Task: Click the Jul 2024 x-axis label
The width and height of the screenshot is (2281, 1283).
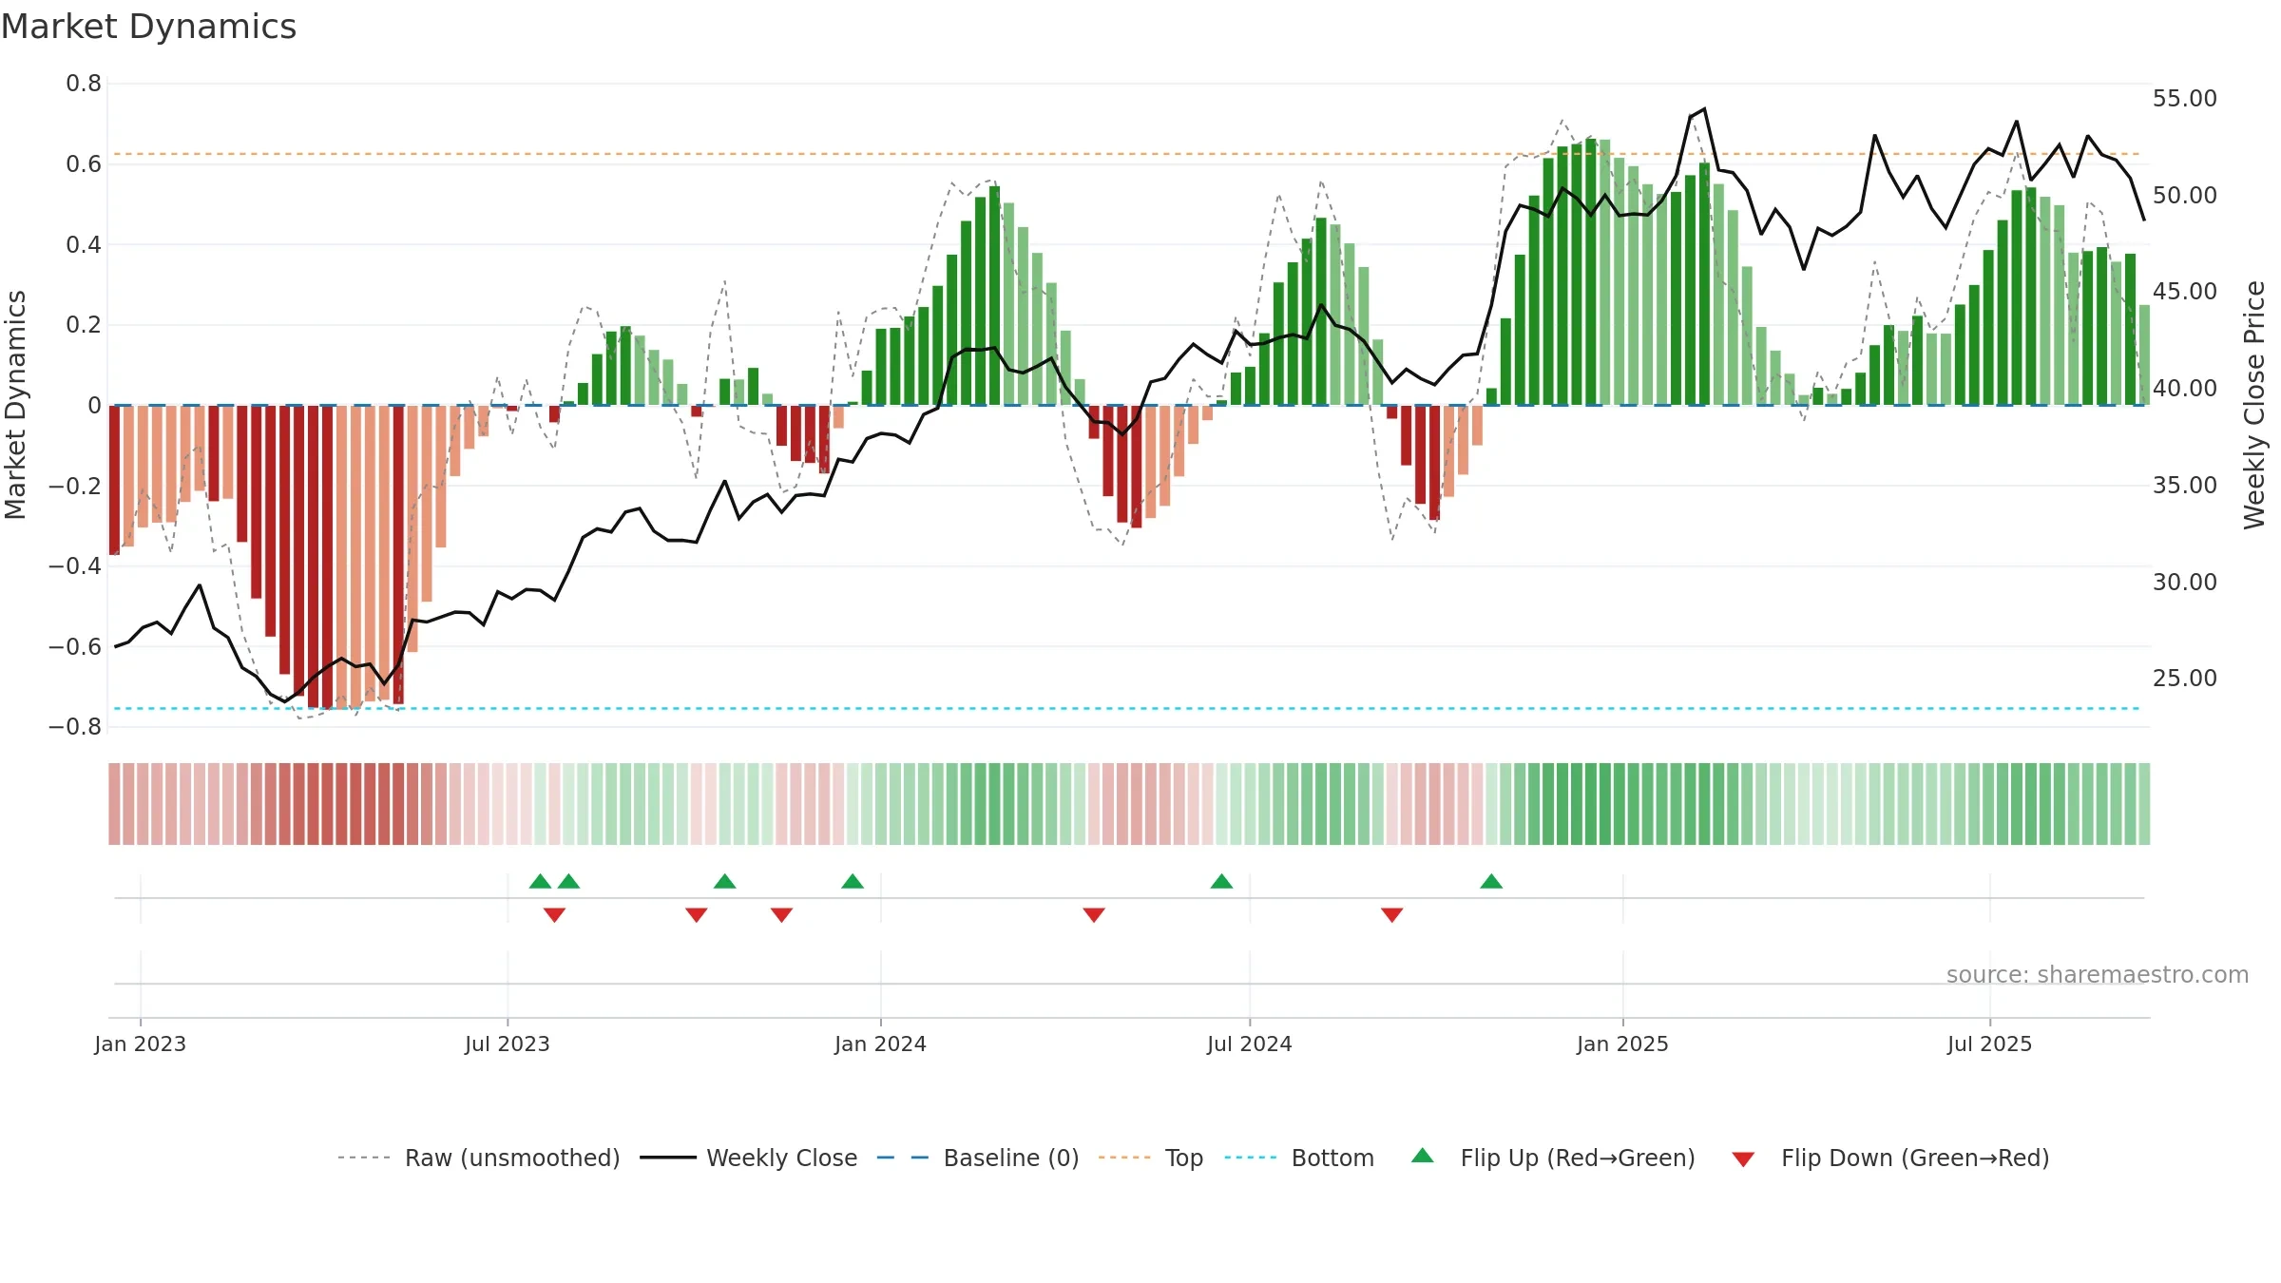Action: pos(1250,1044)
